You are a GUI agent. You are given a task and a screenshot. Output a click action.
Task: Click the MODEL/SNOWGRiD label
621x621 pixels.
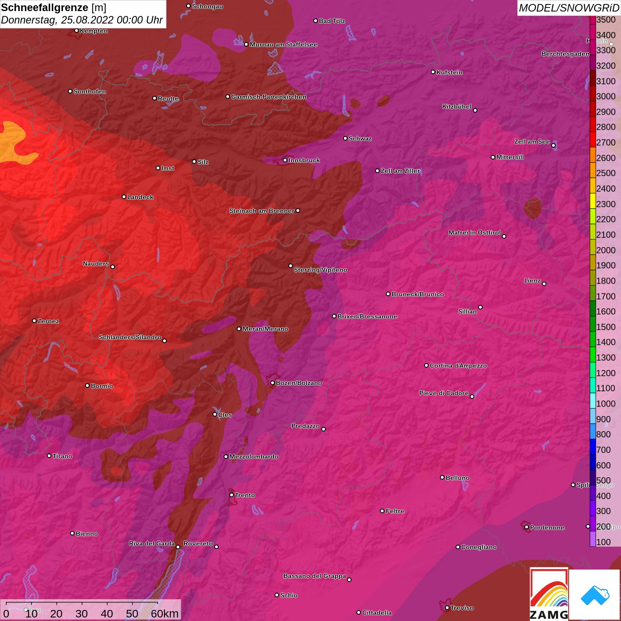coord(569,8)
